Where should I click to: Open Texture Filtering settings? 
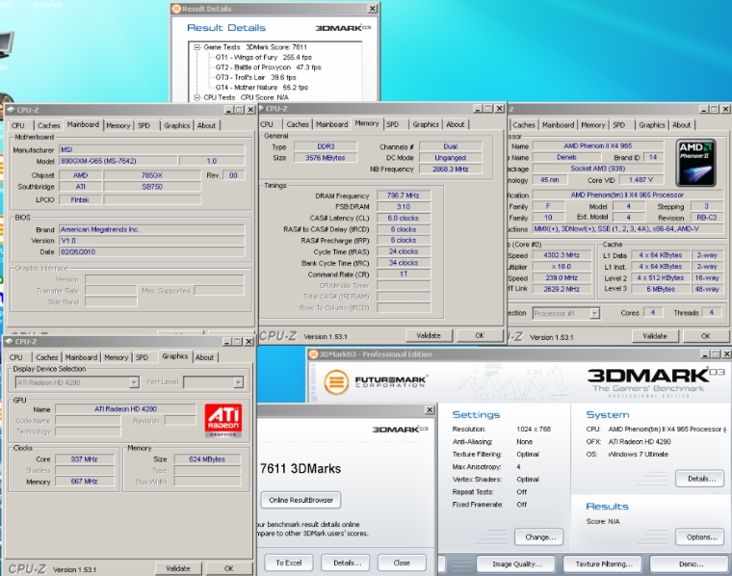pos(604,563)
